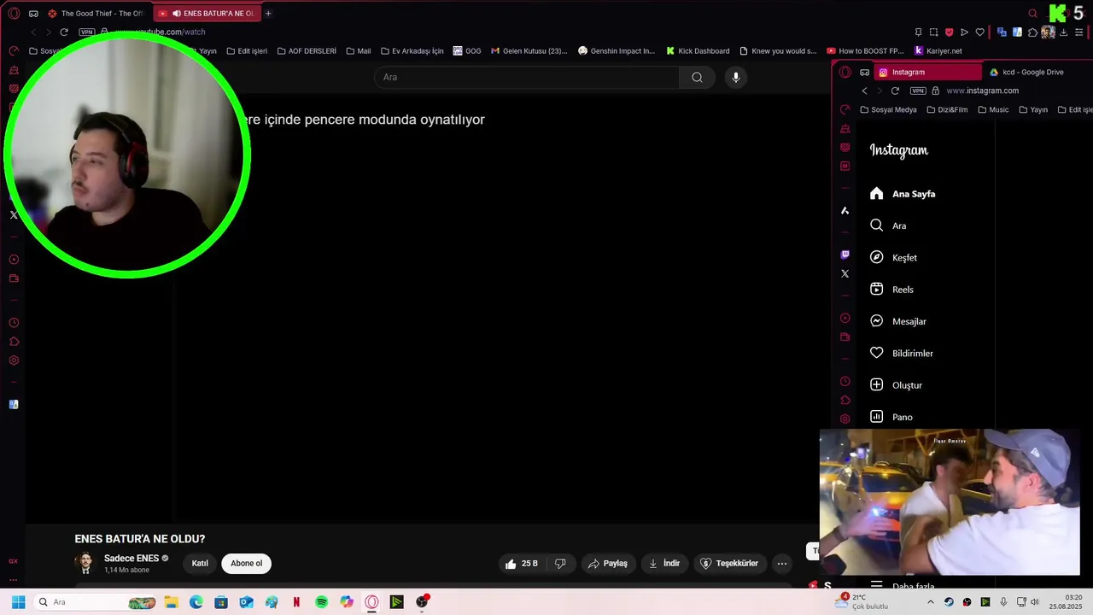1093x615 pixels.
Task: Start voice search with microphone icon
Action: point(736,78)
